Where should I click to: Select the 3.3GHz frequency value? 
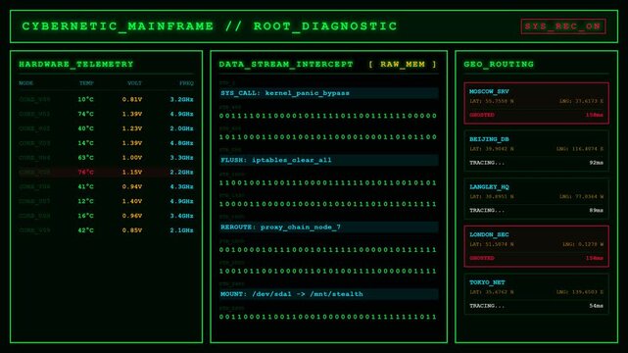click(181, 158)
